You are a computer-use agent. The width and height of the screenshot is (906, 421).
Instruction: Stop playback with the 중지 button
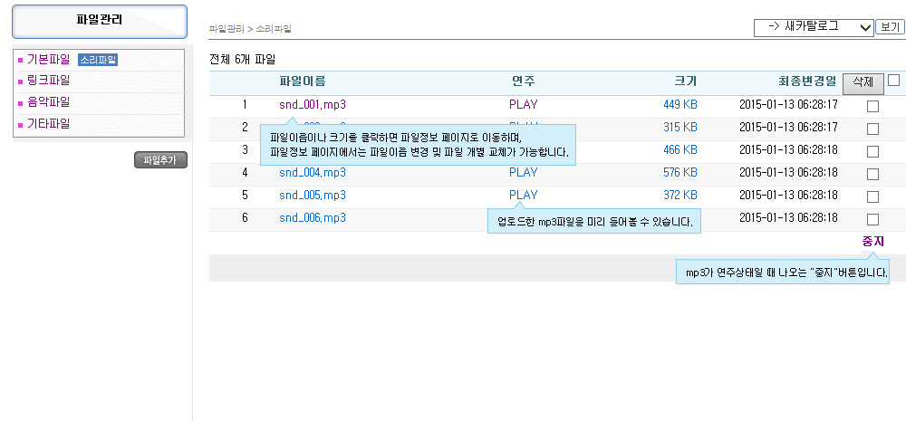point(872,242)
